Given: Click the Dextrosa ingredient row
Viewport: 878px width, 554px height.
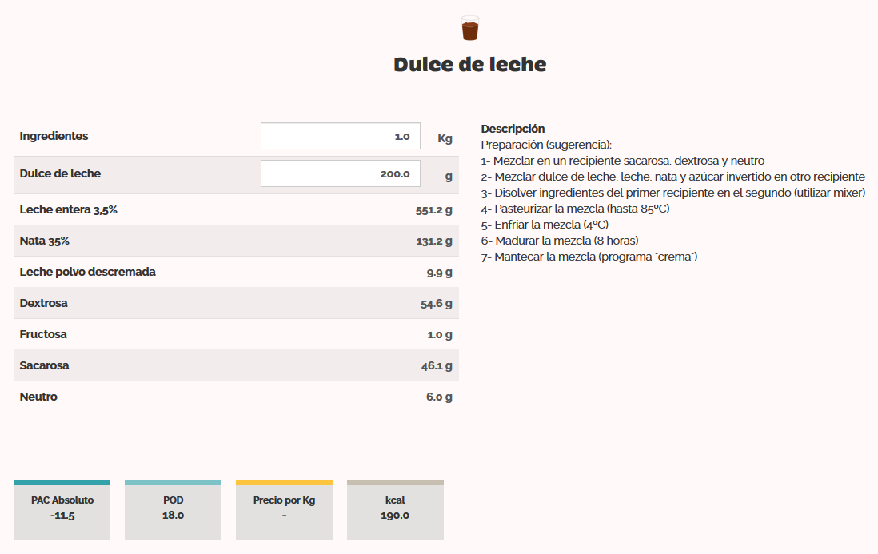Looking at the screenshot, I should [236, 304].
